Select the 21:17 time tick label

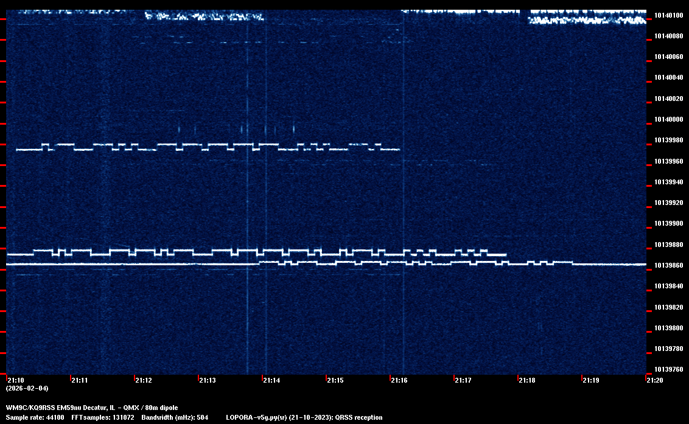click(463, 380)
